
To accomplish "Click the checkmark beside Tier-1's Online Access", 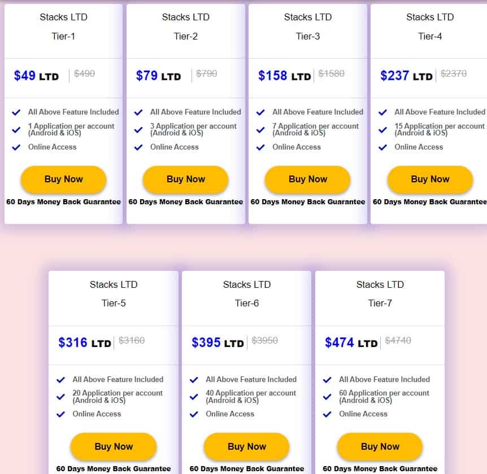I will 16,147.
